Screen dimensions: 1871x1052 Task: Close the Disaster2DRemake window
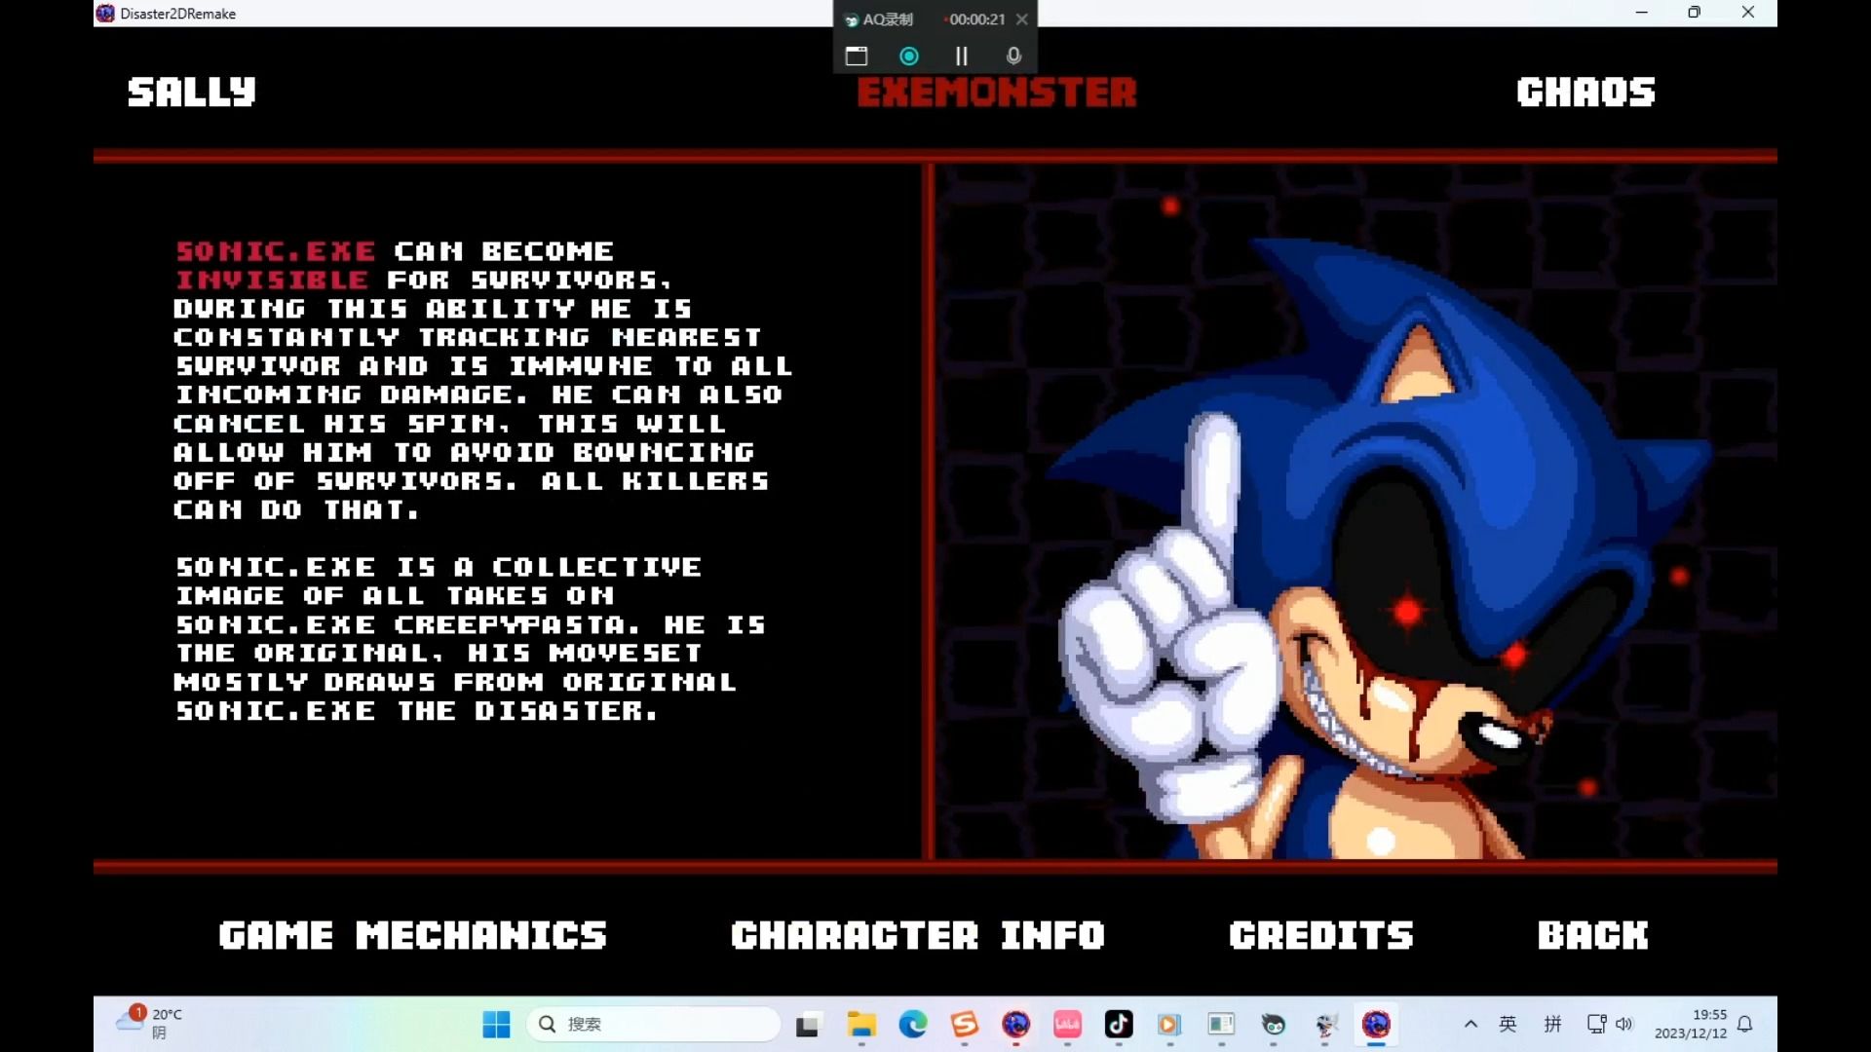1747,13
